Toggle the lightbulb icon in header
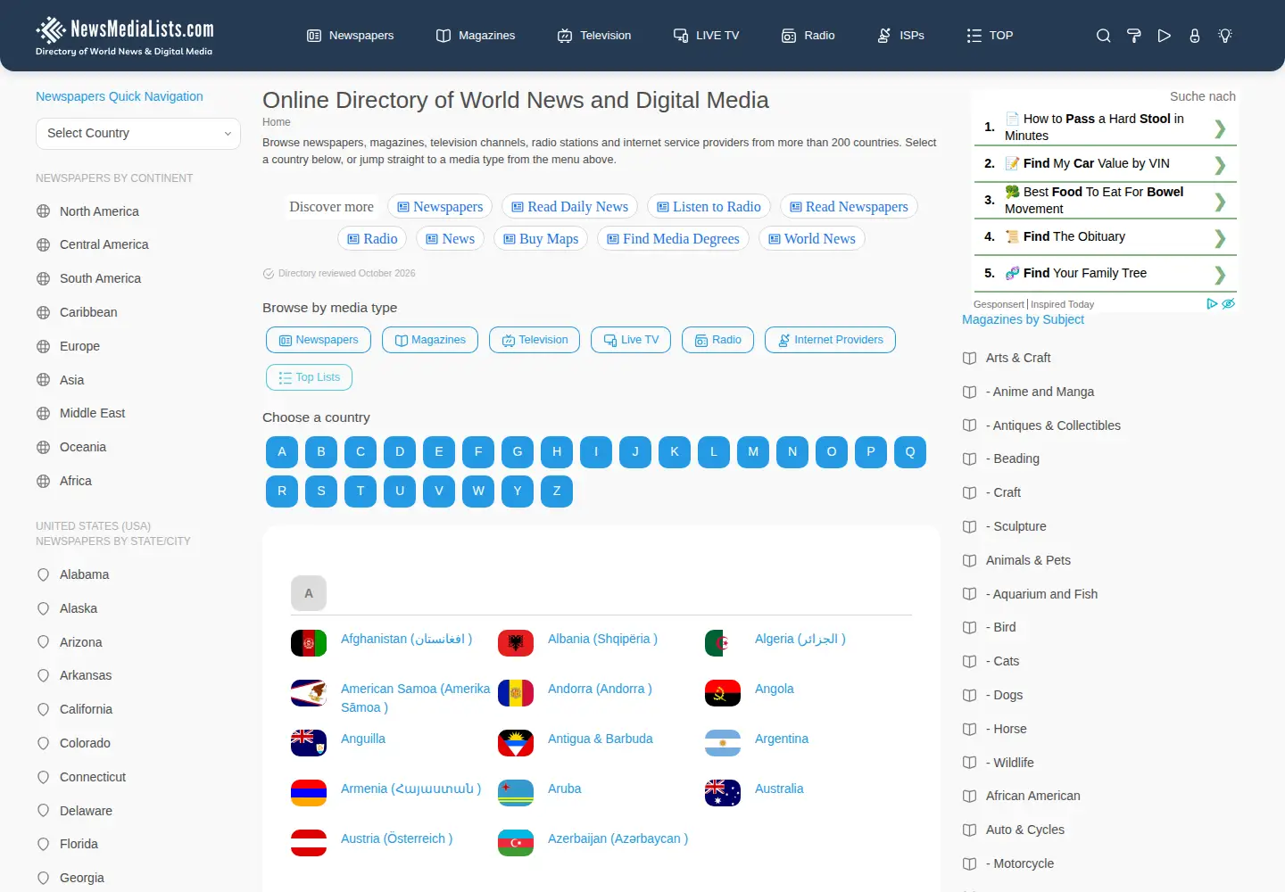Image resolution: width=1285 pixels, height=892 pixels. point(1225,36)
